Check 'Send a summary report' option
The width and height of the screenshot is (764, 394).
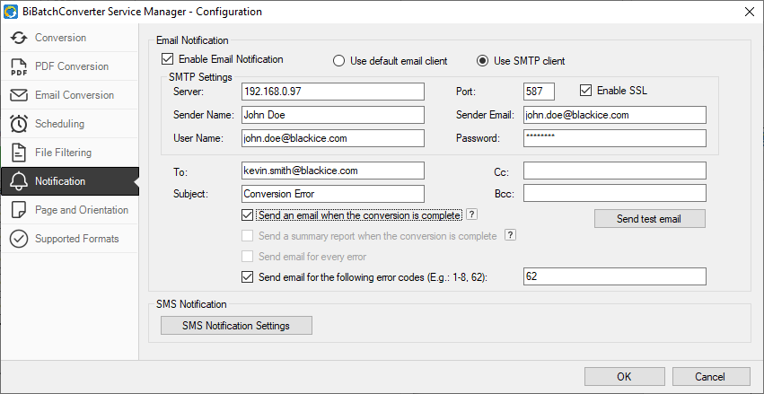(248, 236)
